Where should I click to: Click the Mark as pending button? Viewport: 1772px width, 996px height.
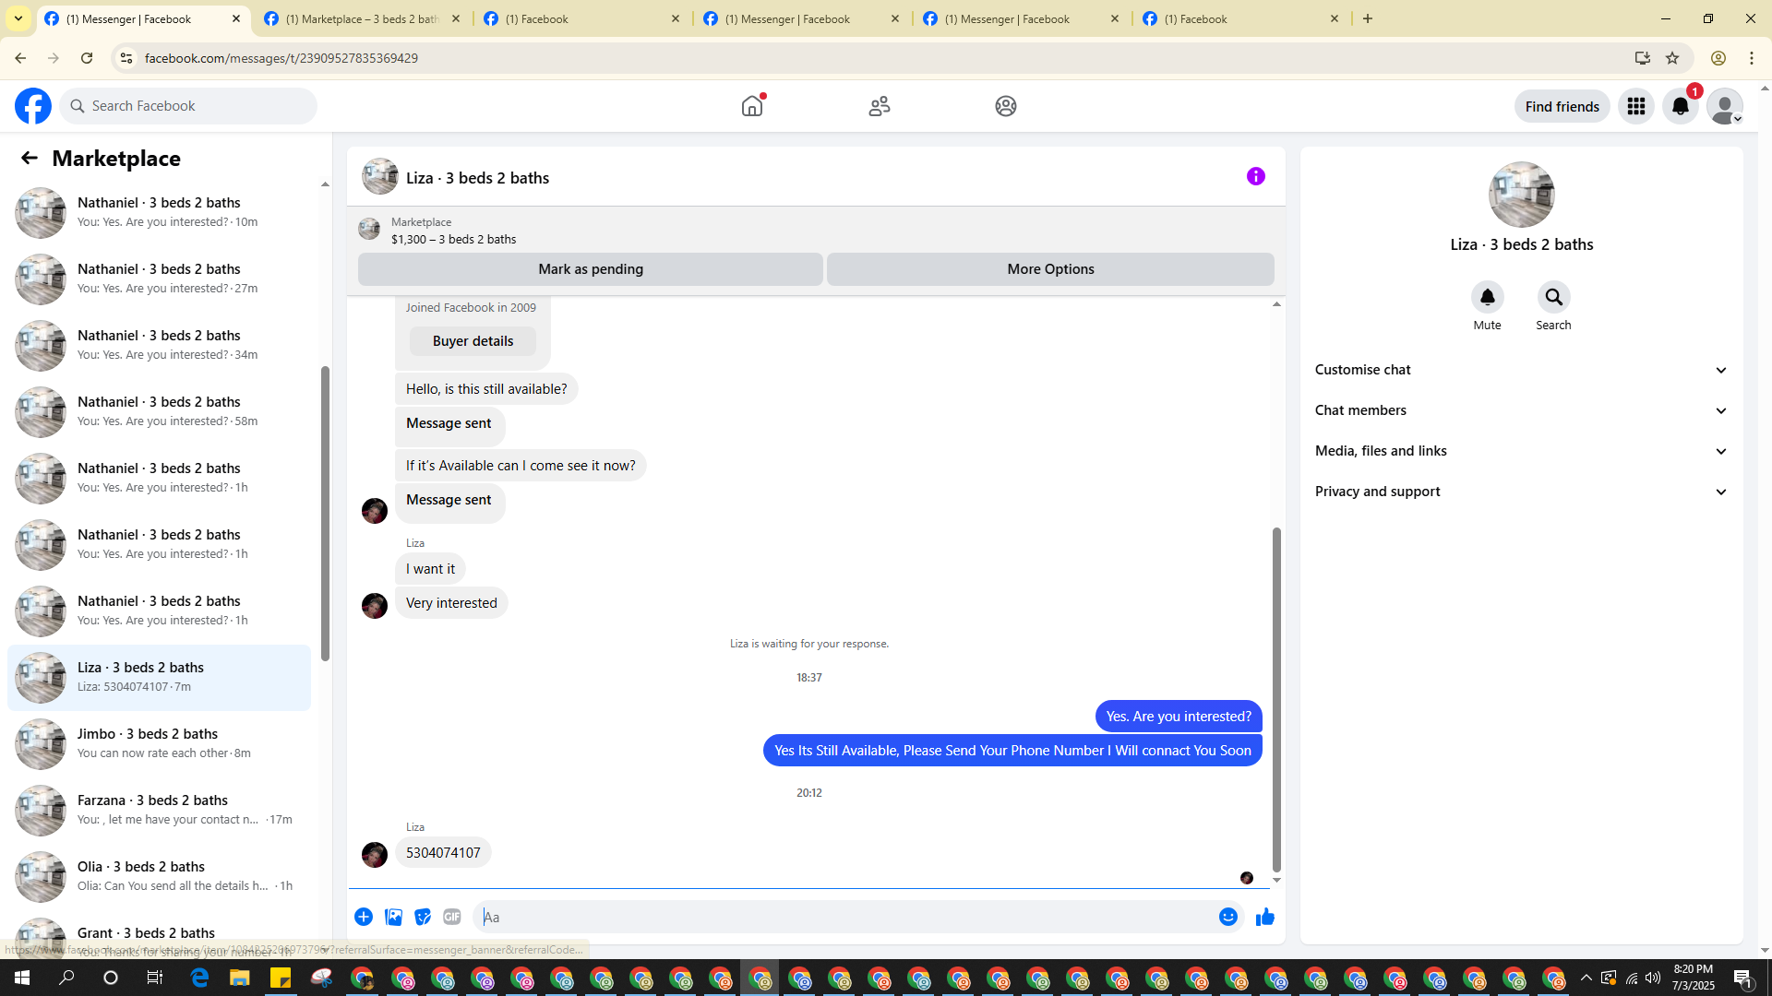(590, 269)
